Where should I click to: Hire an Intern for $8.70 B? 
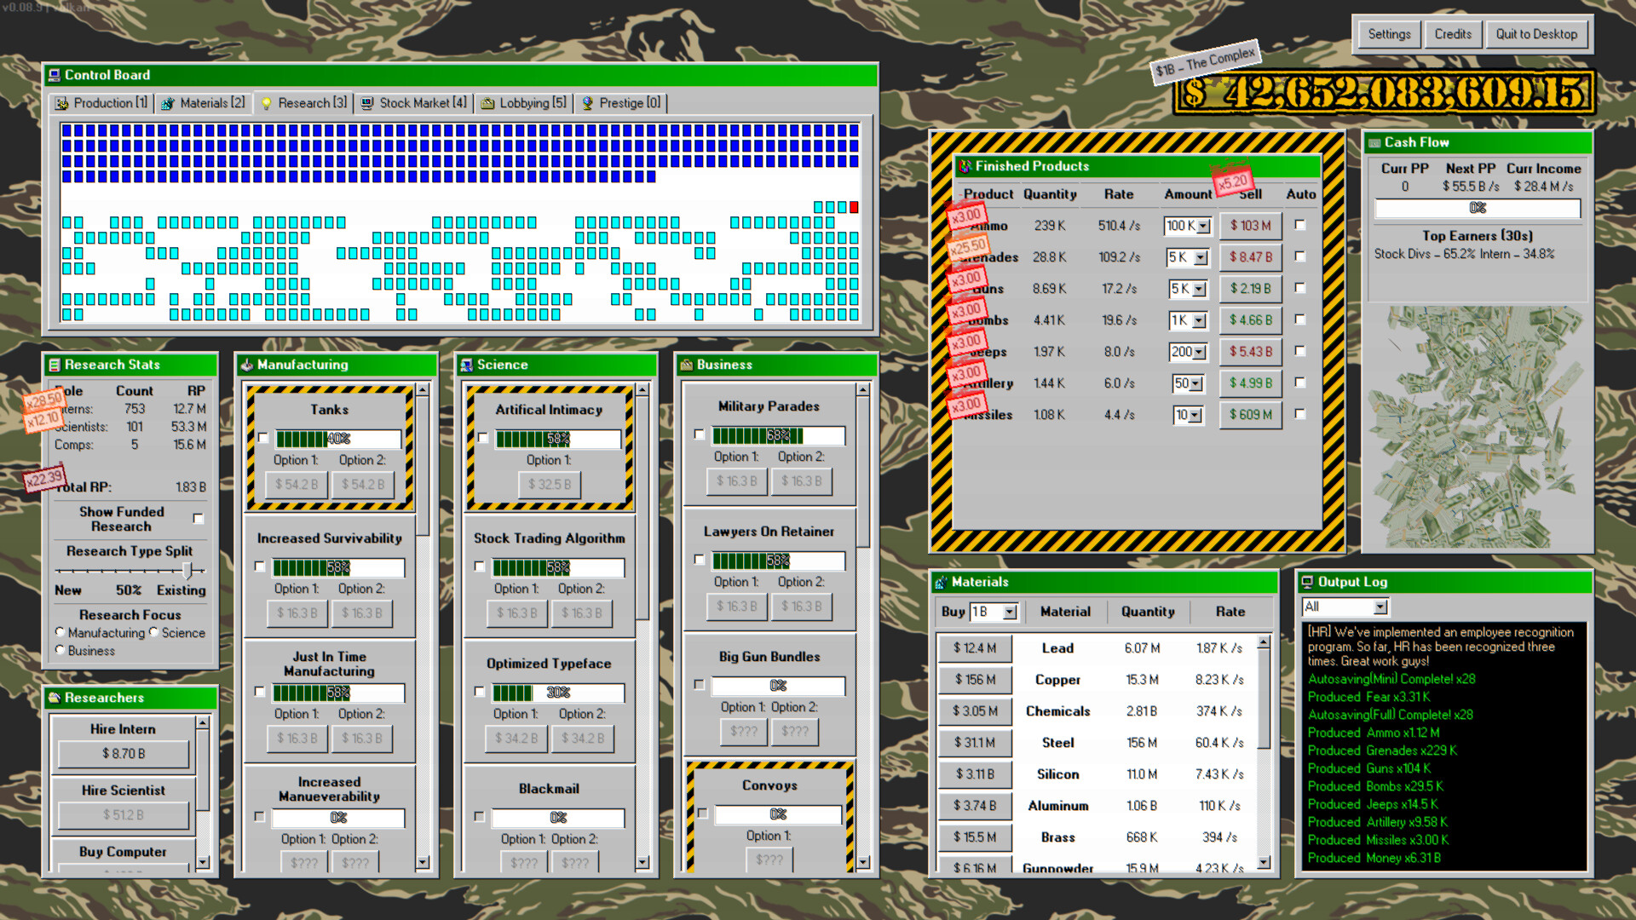[x=123, y=754]
